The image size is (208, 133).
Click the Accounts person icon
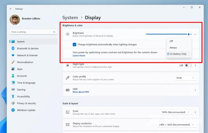pyautogui.click(x=13, y=76)
